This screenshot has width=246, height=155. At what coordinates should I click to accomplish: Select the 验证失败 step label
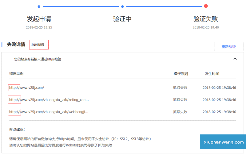(x=206, y=19)
